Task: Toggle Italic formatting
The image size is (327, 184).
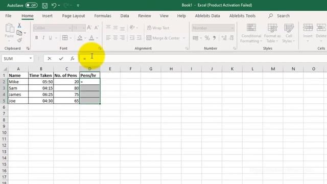Action: (x=43, y=38)
